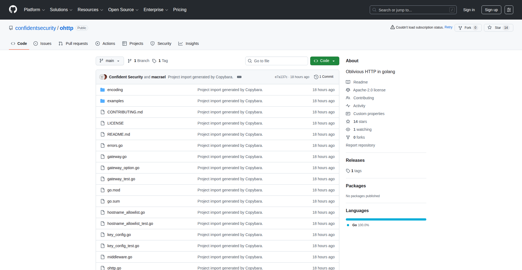
Task: Click the Activity pulse icon in sidebar
Action: coord(348,106)
